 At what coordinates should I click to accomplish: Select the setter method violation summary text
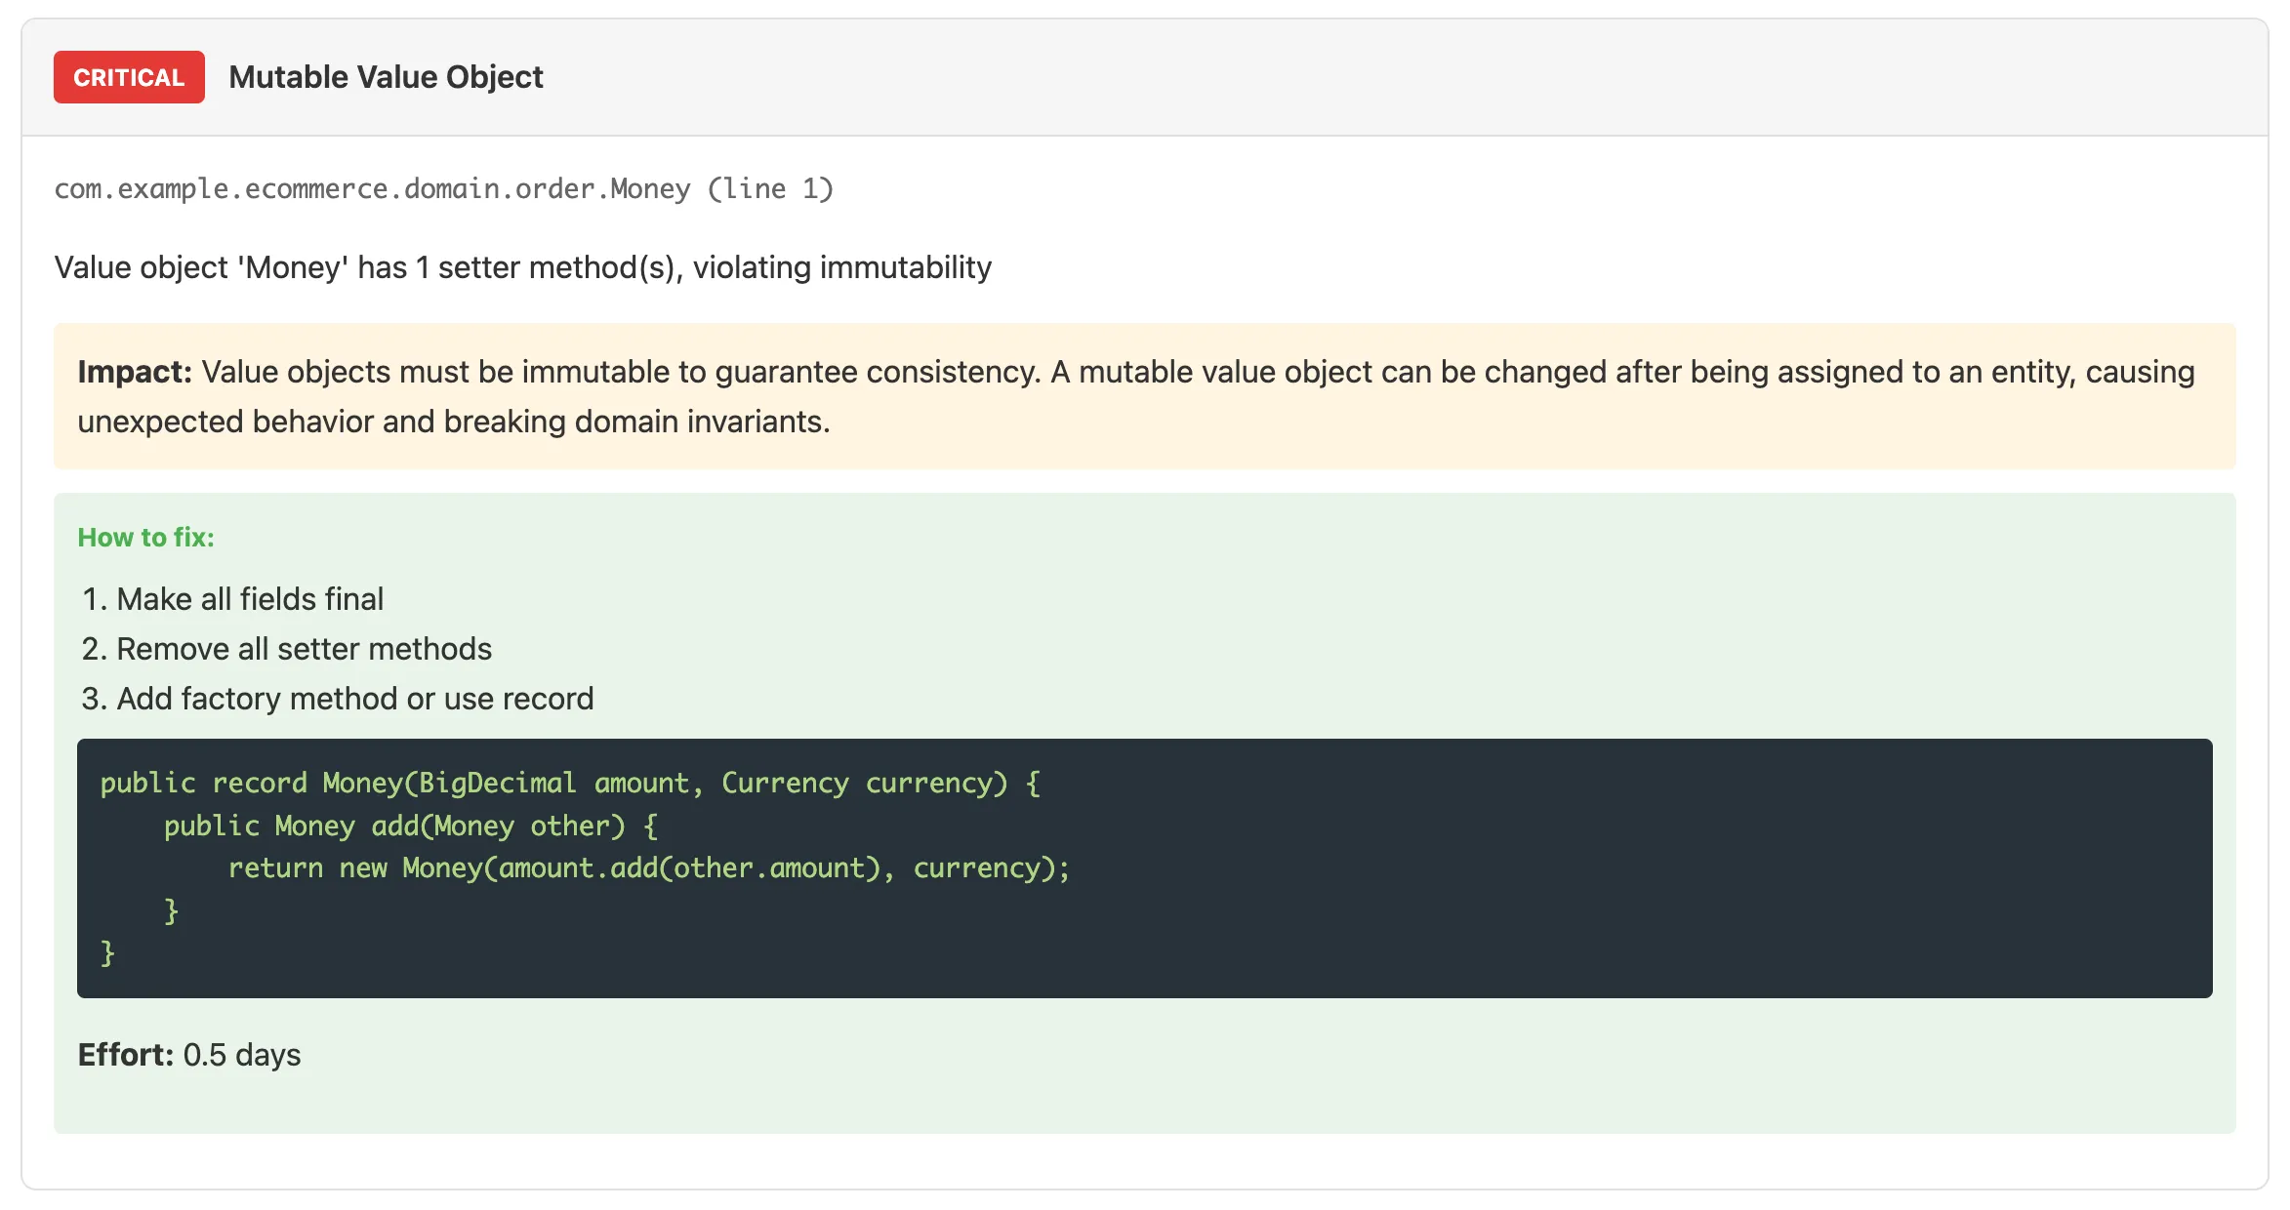click(521, 266)
